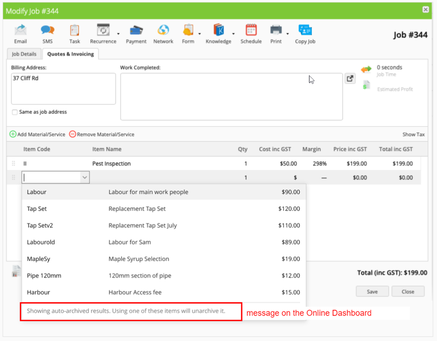Expand the Form dropdown arrow
This screenshot has height=341, width=437.
pos(199,34)
